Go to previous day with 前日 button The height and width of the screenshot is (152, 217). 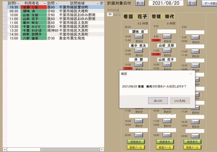pyautogui.click(x=140, y=3)
